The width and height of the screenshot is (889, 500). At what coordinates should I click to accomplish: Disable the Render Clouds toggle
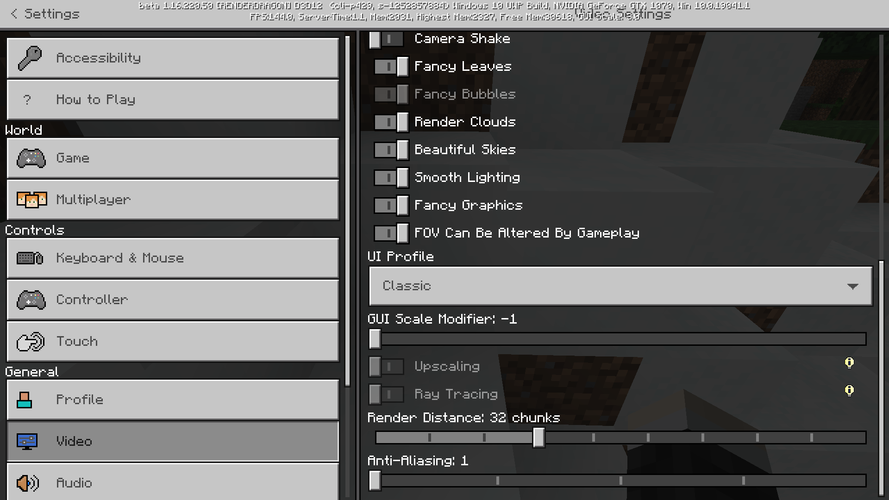click(391, 122)
